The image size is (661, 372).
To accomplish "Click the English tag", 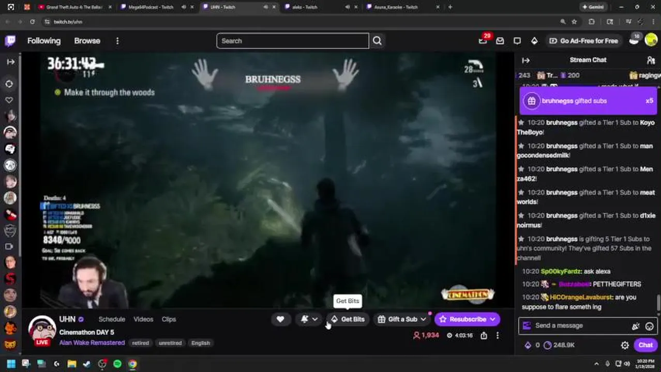I will click(201, 343).
